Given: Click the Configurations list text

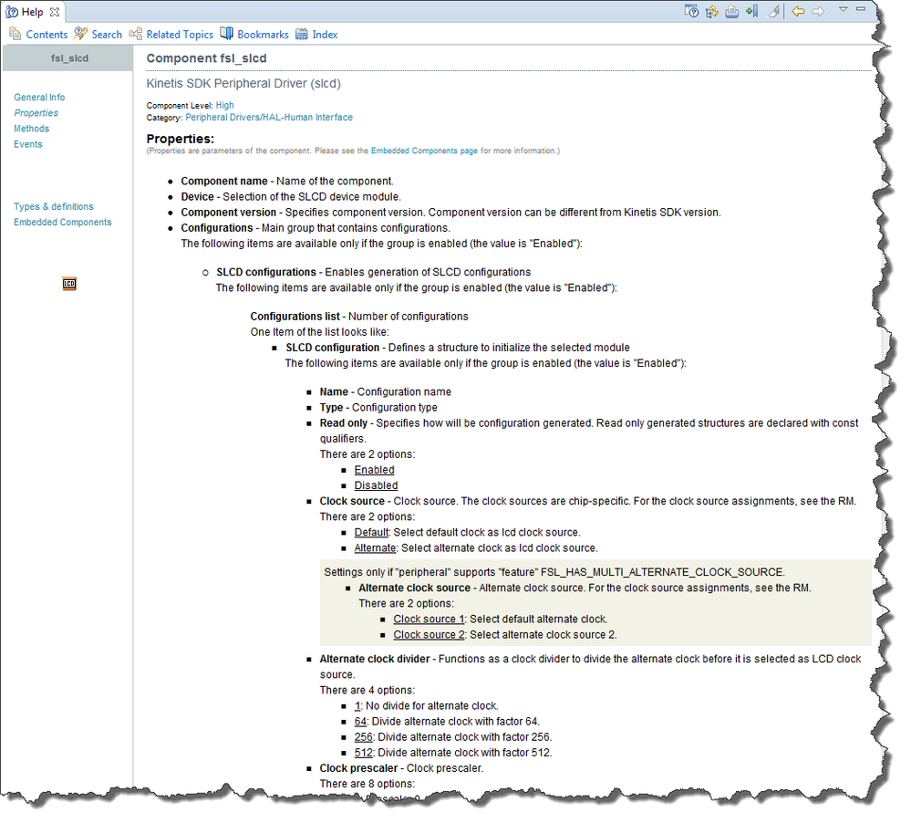Looking at the screenshot, I should pyautogui.click(x=295, y=317).
